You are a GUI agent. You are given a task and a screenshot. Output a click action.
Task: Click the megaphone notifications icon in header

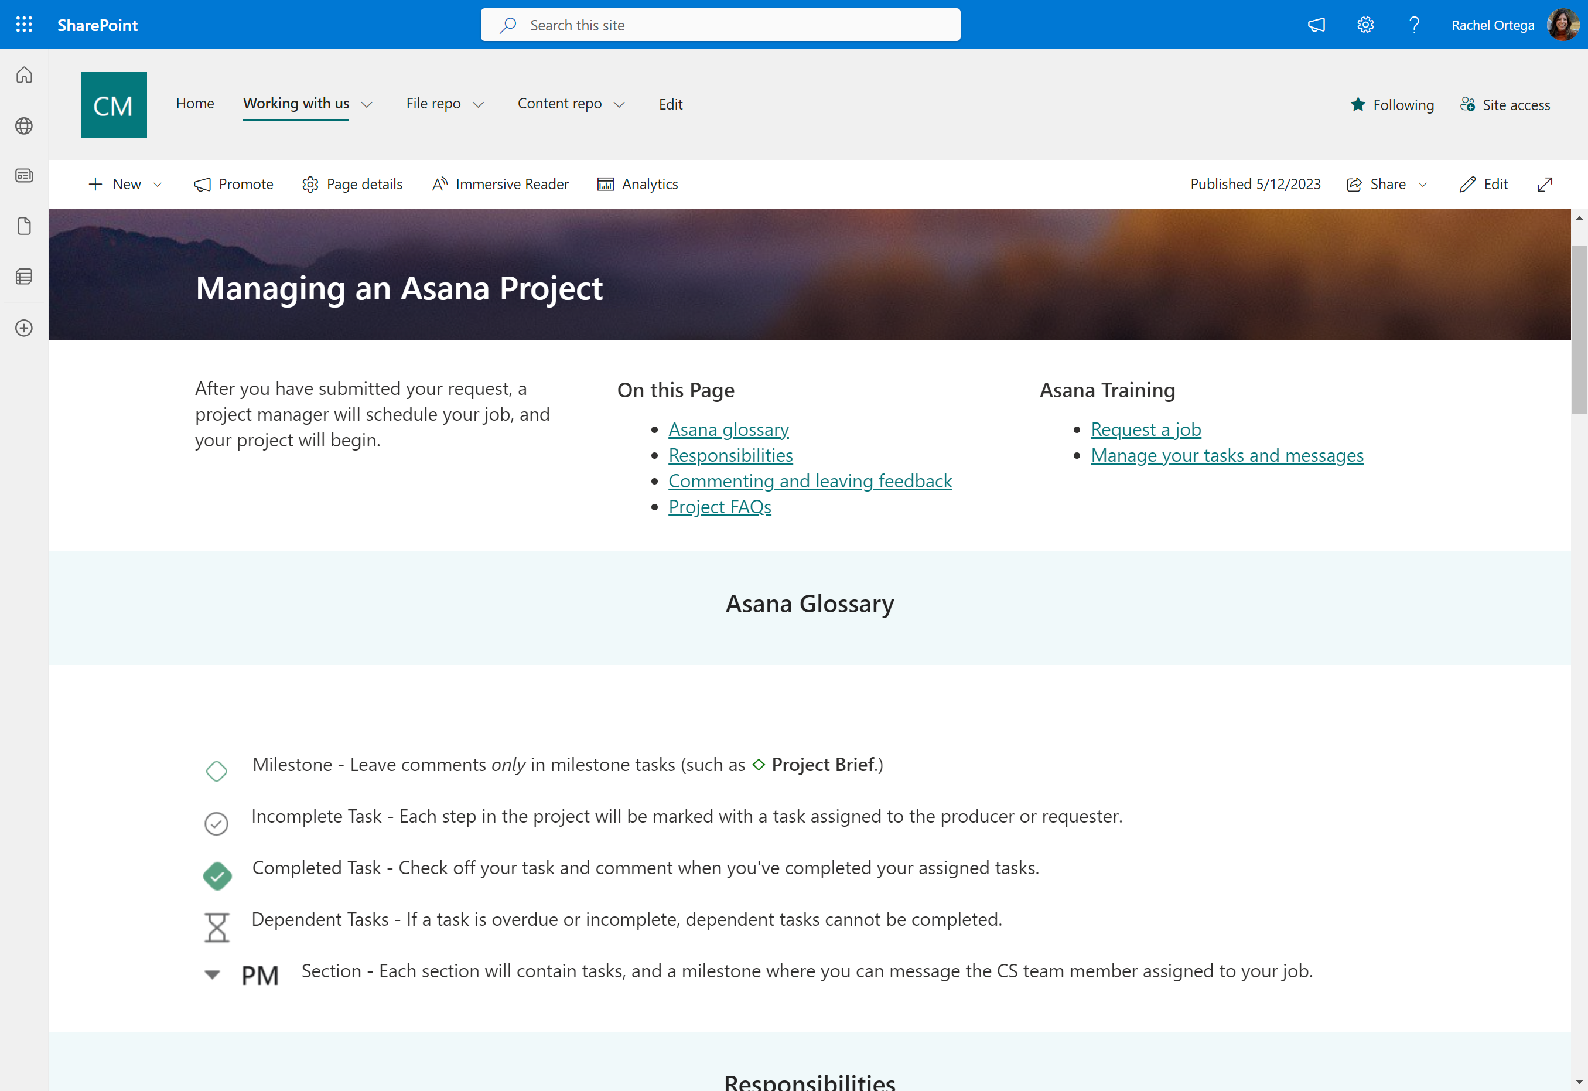(1316, 25)
